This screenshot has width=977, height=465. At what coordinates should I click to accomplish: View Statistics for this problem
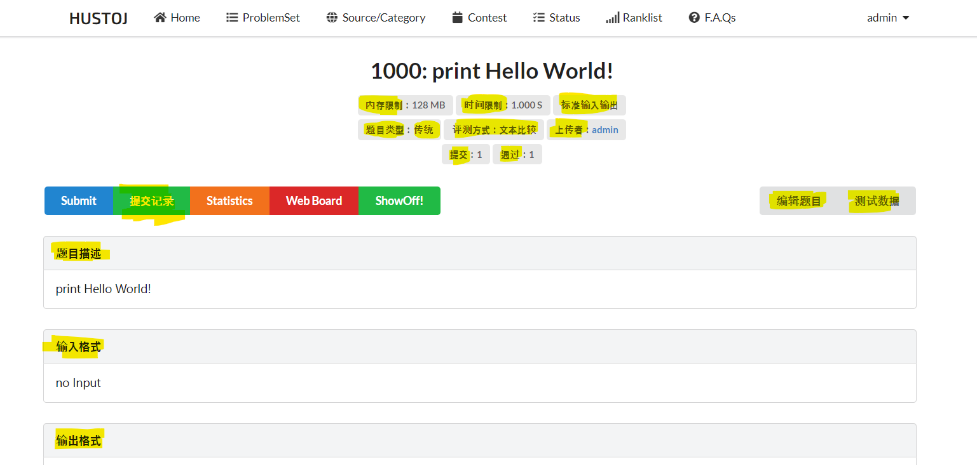[x=229, y=200]
